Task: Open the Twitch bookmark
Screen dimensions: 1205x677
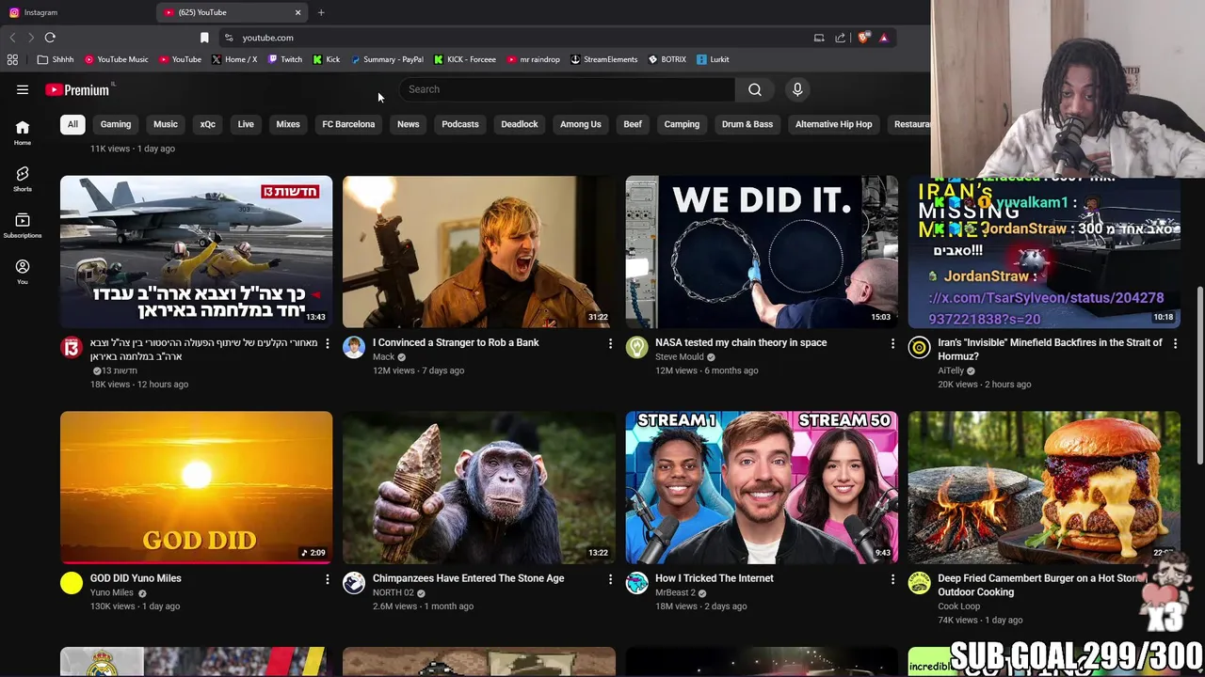Action: (285, 59)
